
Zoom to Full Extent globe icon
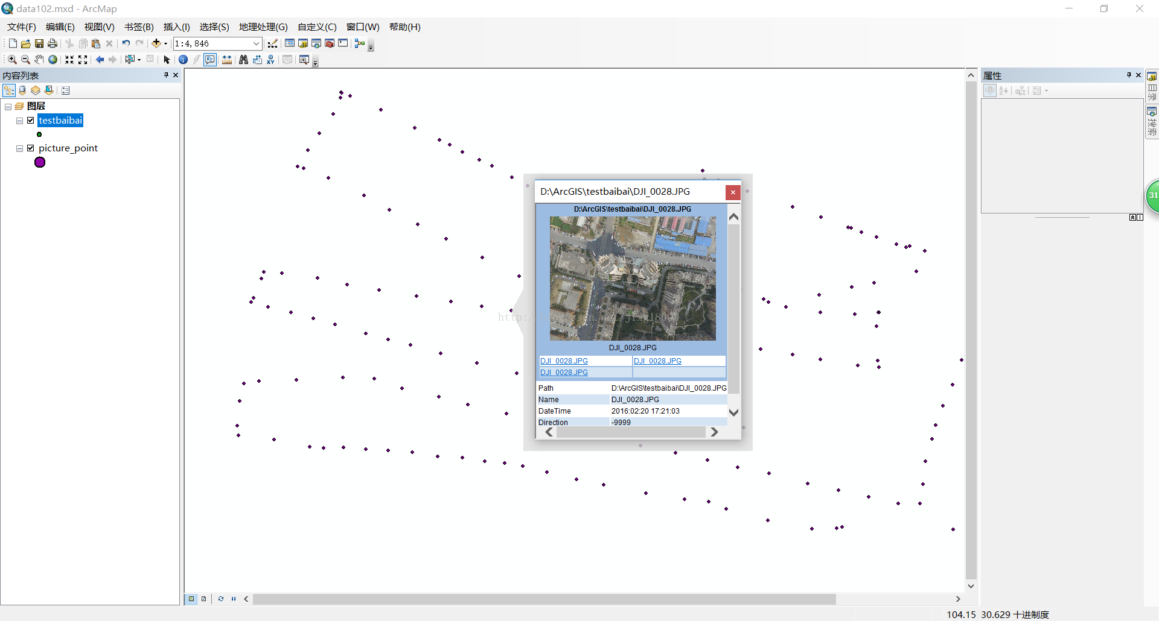pyautogui.click(x=53, y=60)
